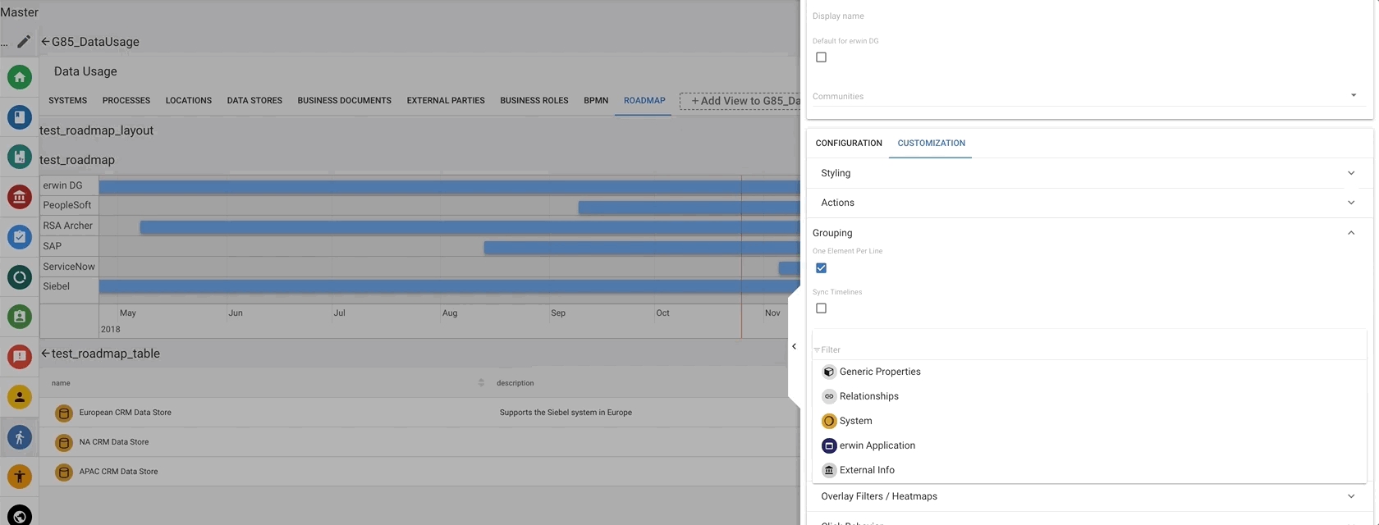Click the red alert message sidebar icon
Image resolution: width=1379 pixels, height=525 pixels.
pyautogui.click(x=20, y=357)
